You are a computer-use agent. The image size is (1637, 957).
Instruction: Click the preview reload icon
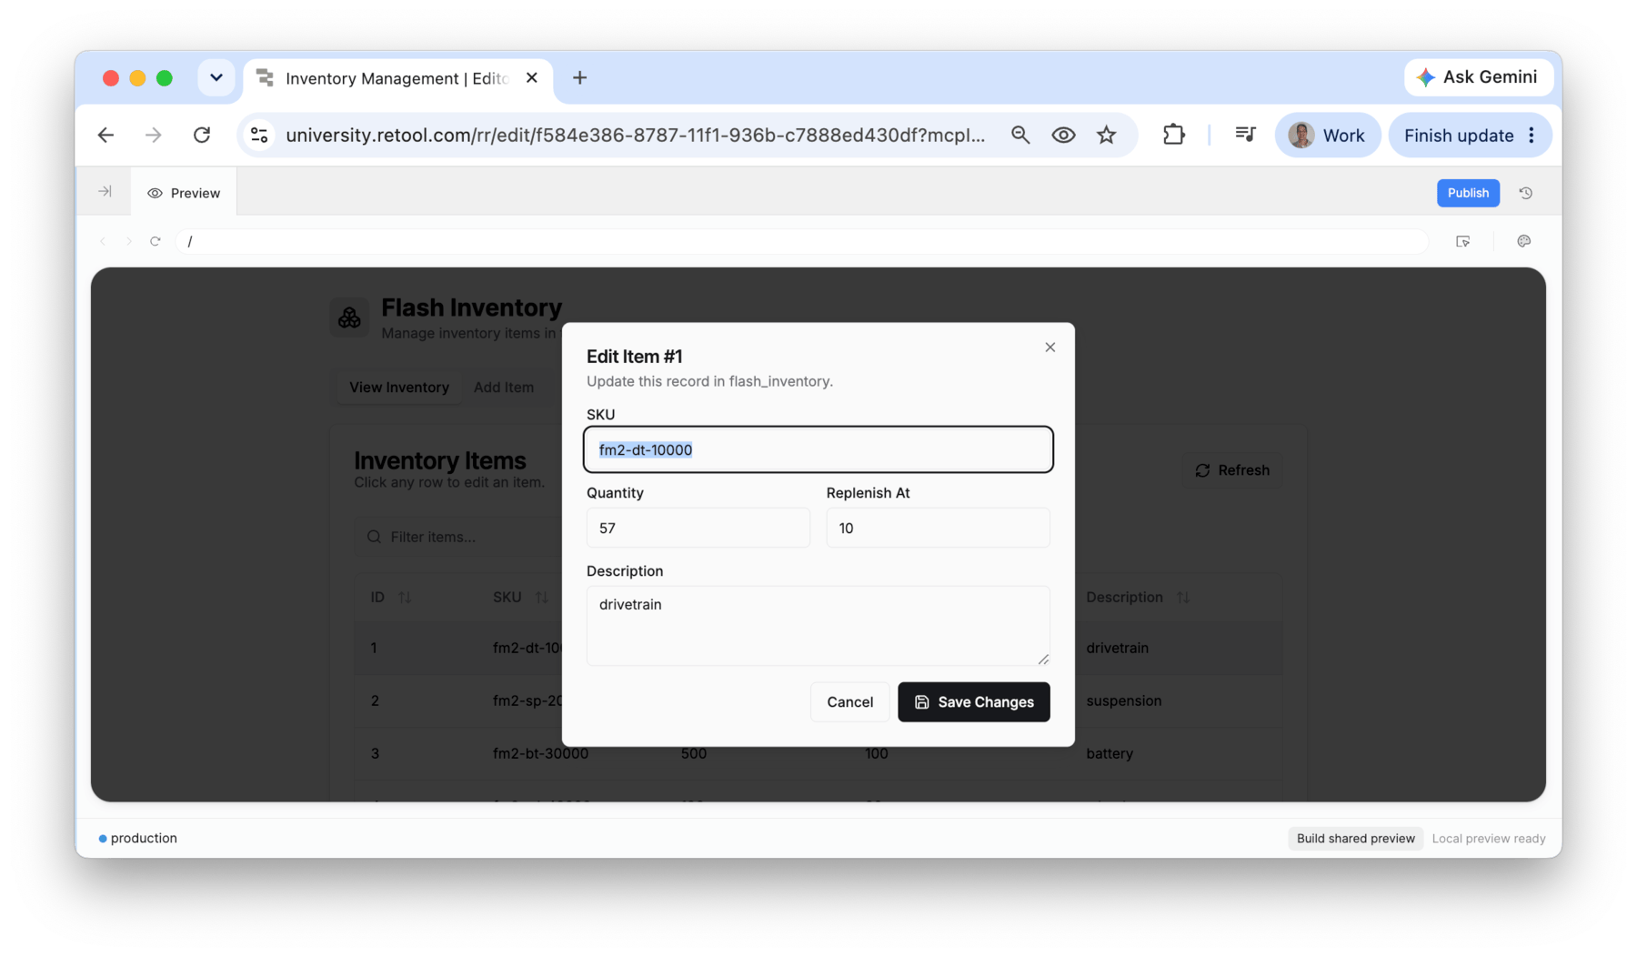156,241
